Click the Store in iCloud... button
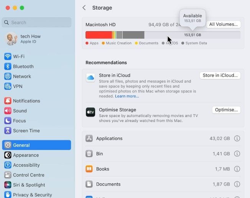Image resolution: width=250 pixels, height=198 pixels. (x=220, y=75)
